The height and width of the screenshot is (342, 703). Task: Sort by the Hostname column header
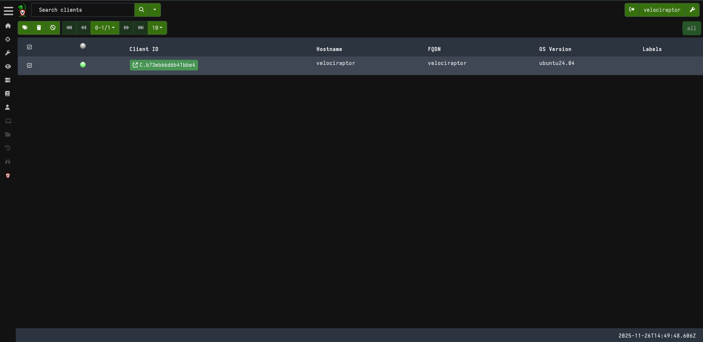pyautogui.click(x=329, y=49)
